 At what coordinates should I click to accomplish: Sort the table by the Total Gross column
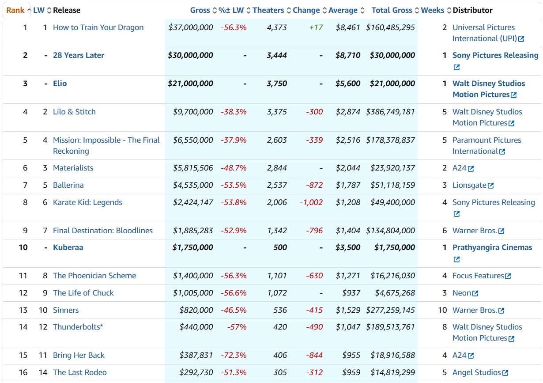(x=396, y=10)
